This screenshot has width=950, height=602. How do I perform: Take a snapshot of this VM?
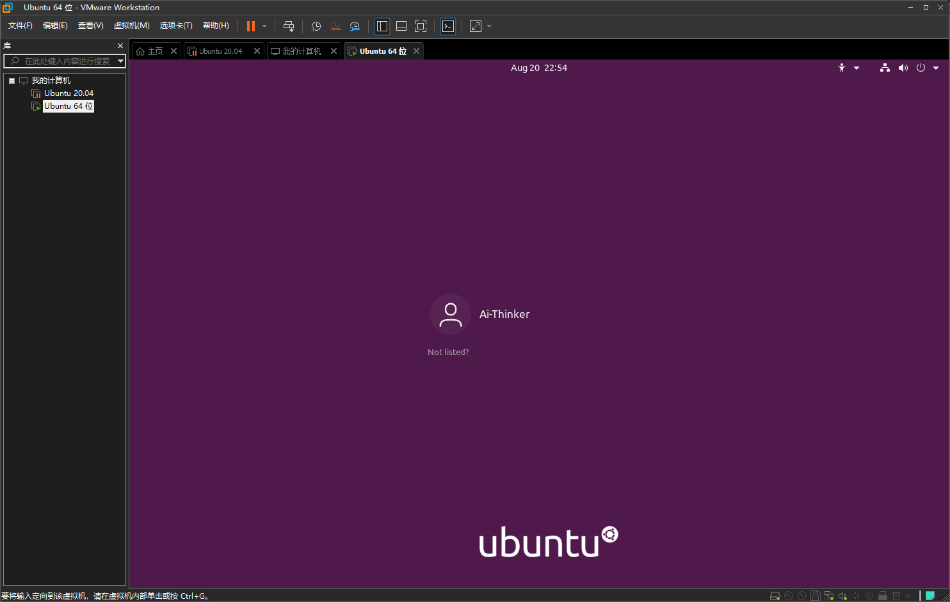(316, 26)
